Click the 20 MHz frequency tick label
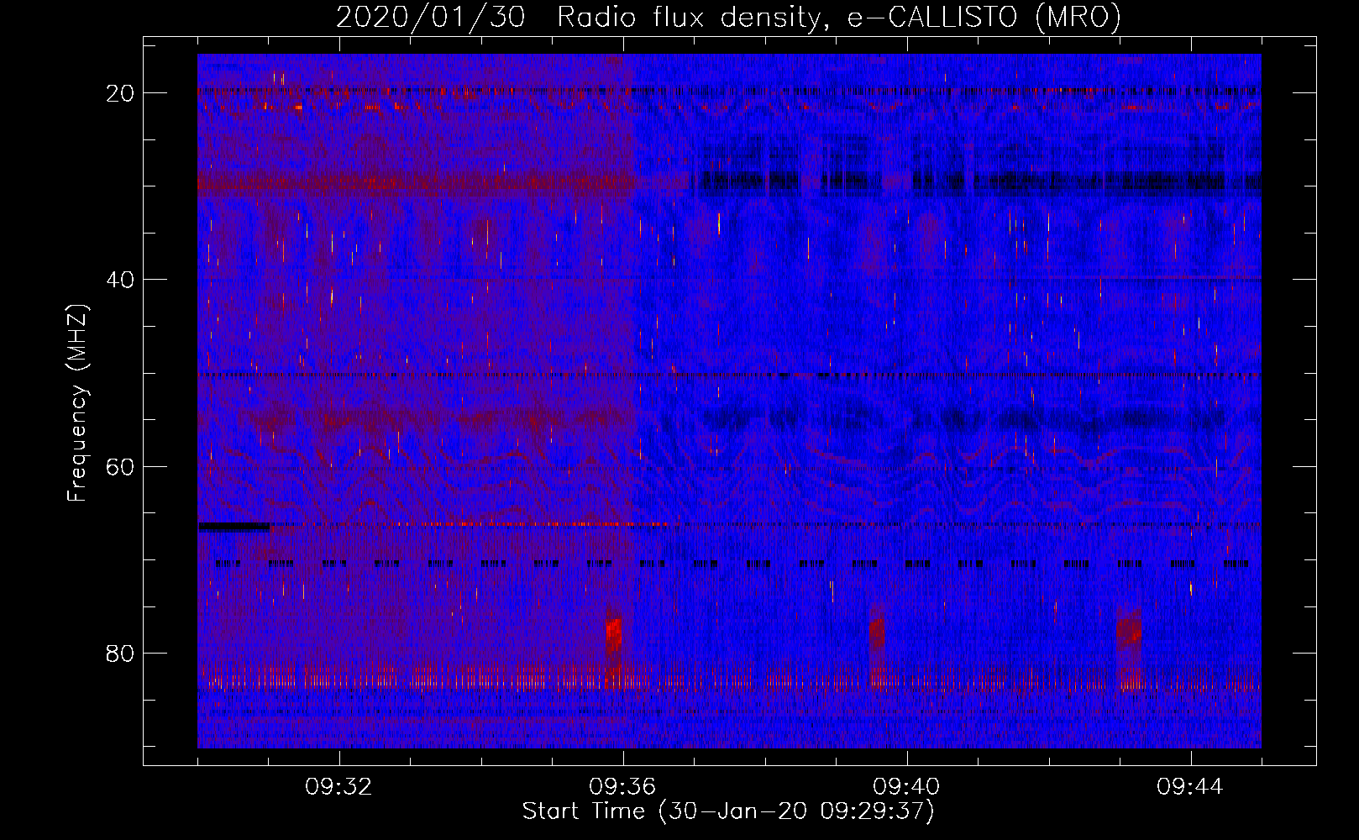The width and height of the screenshot is (1359, 840). (121, 93)
